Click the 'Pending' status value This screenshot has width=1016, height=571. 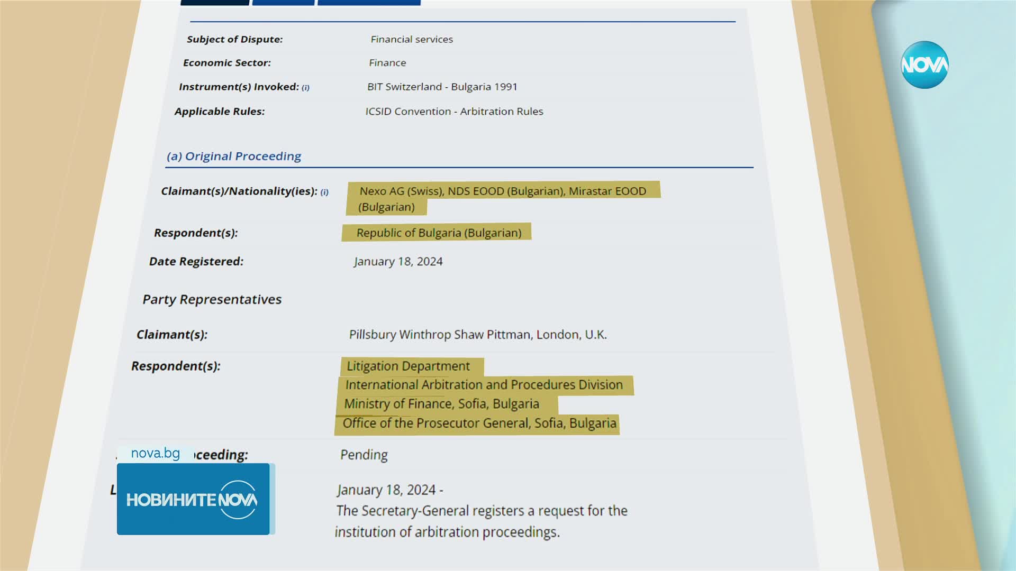pyautogui.click(x=364, y=455)
